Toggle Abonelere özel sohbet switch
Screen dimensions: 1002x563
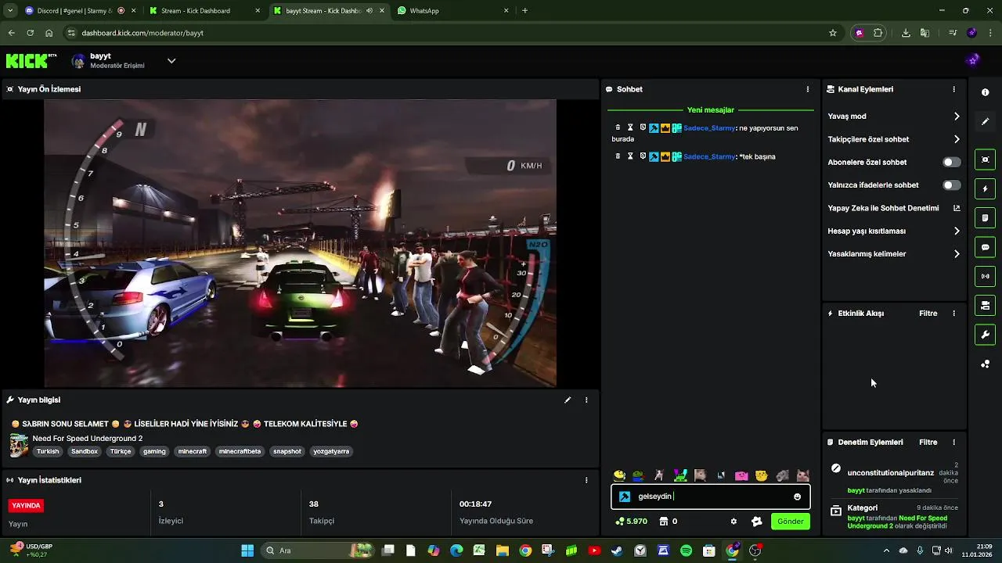tap(951, 162)
